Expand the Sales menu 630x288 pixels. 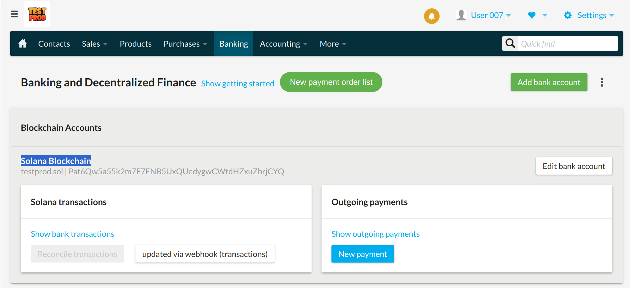[x=95, y=44]
